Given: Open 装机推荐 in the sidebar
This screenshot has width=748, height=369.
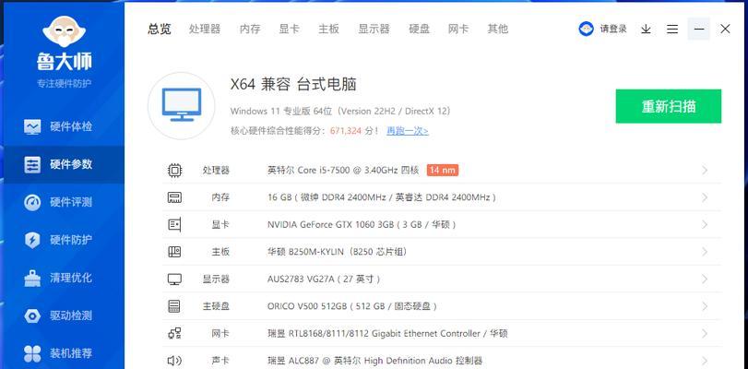Looking at the screenshot, I should pyautogui.click(x=62, y=353).
